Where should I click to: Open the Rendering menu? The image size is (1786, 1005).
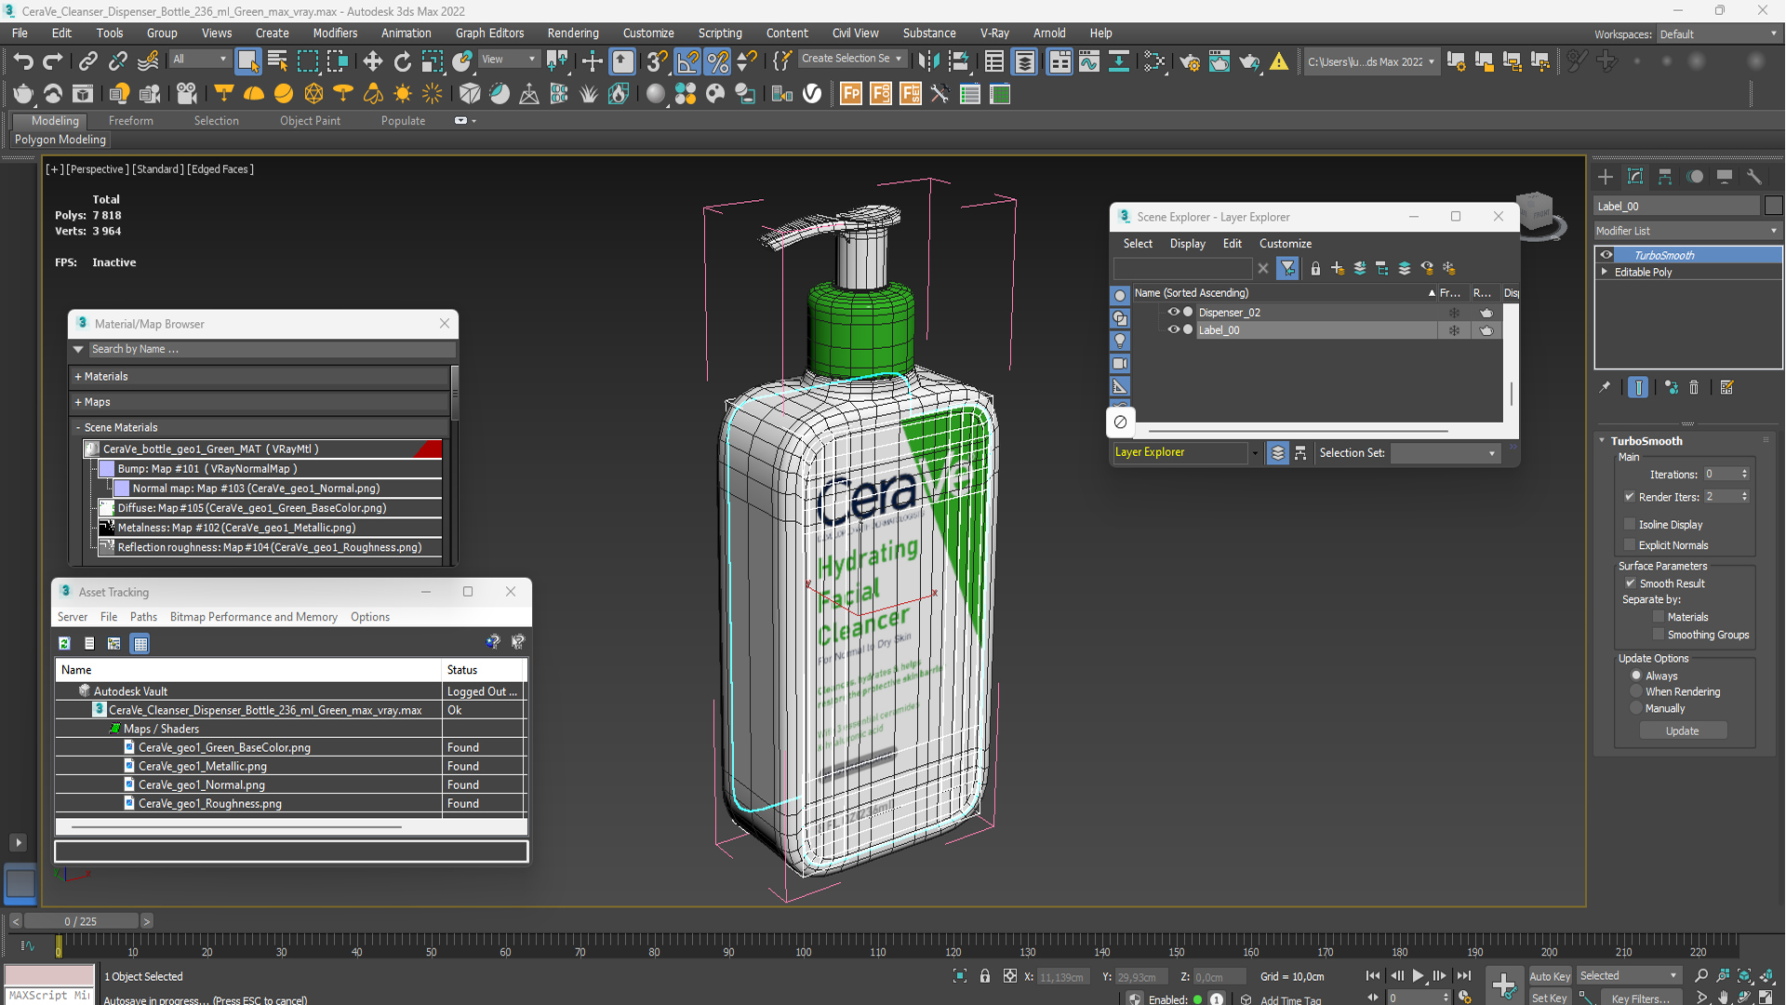pos(572,33)
